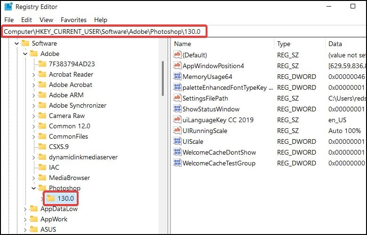Click the ShowStatusWindow DWORD icon

177,109
